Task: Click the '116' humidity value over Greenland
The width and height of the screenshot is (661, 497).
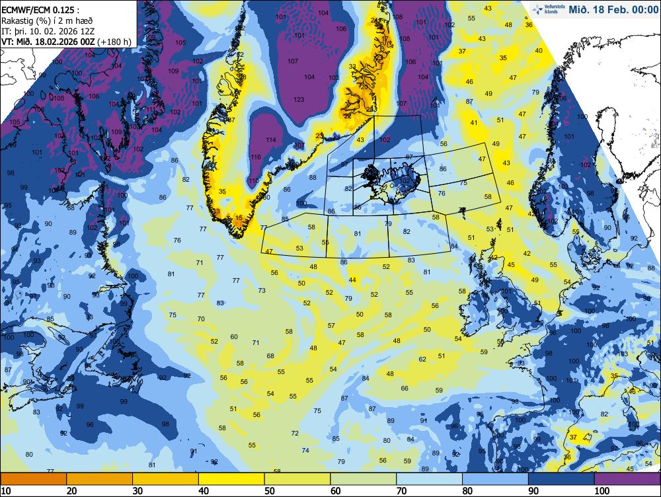Action: (255, 157)
